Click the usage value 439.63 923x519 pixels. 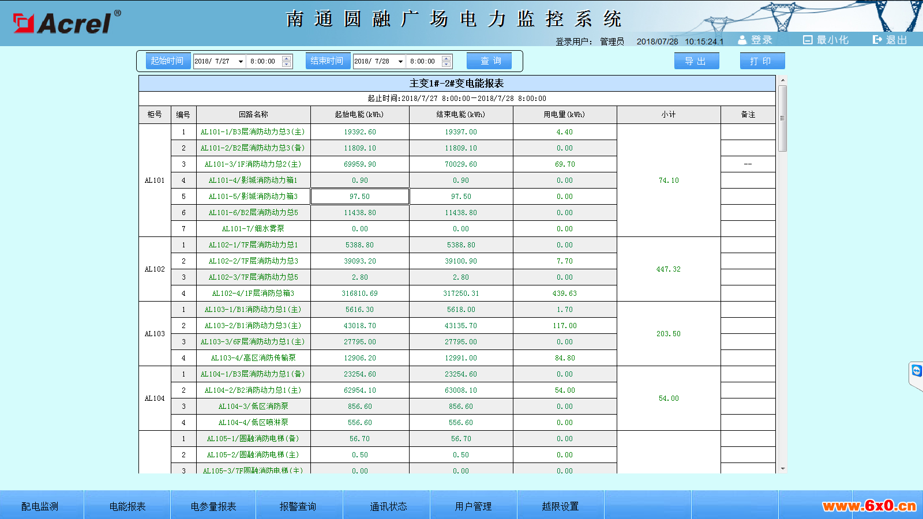[565, 294]
